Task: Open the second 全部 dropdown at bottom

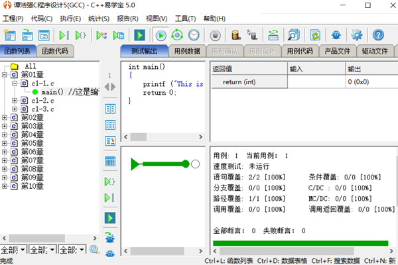Action: coord(52,250)
